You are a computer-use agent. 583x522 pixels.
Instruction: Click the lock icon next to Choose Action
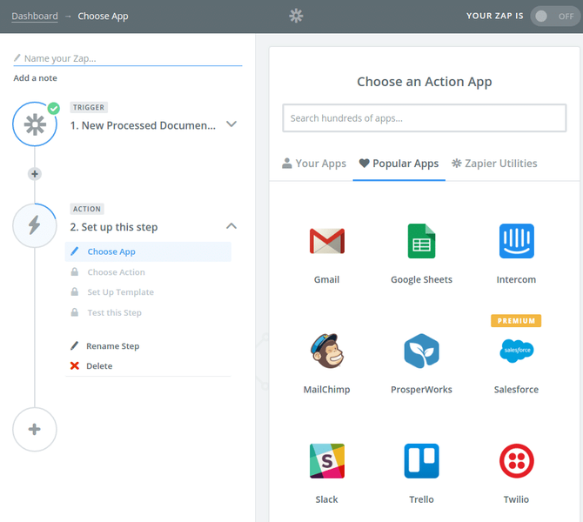[75, 271]
